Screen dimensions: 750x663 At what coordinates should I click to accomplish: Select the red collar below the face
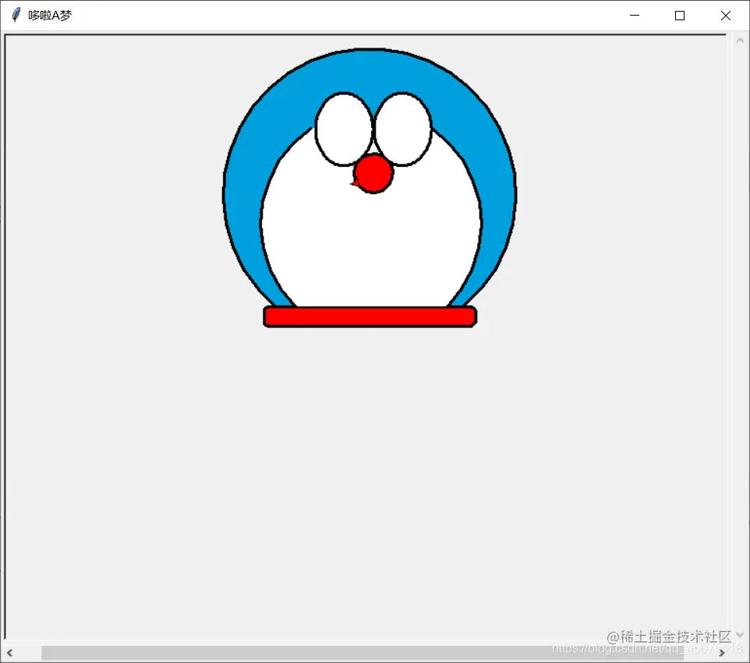pos(370,316)
